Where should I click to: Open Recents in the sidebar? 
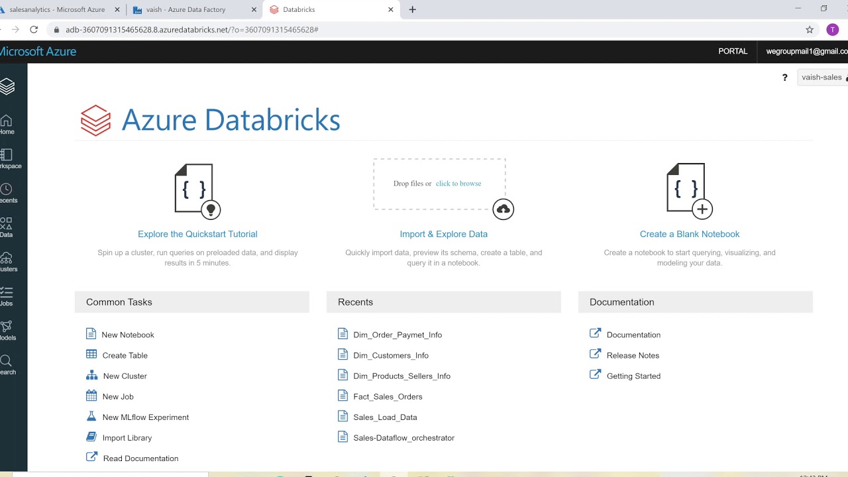click(x=7, y=193)
